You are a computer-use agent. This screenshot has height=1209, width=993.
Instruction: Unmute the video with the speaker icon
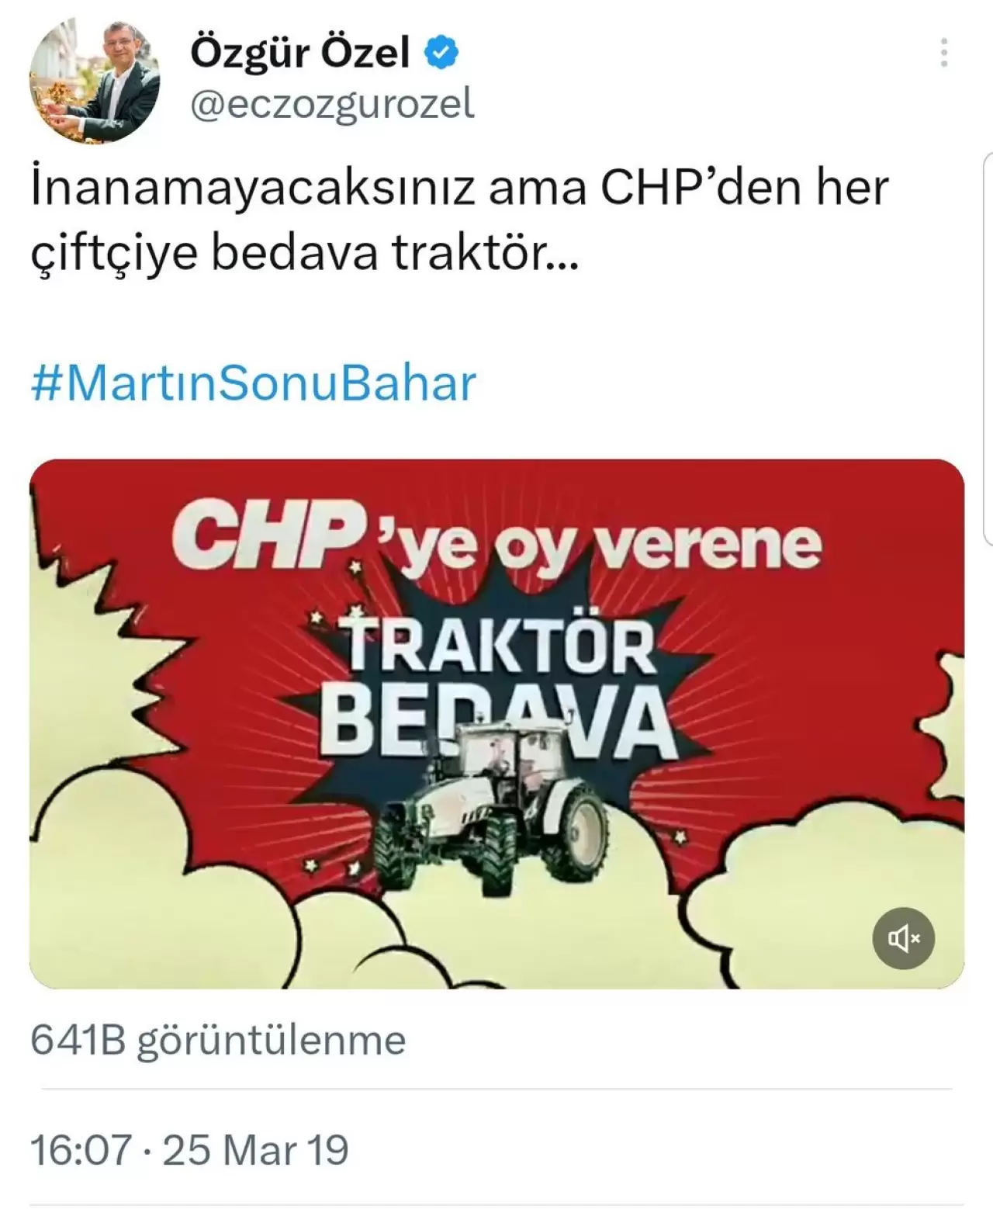[x=903, y=938]
